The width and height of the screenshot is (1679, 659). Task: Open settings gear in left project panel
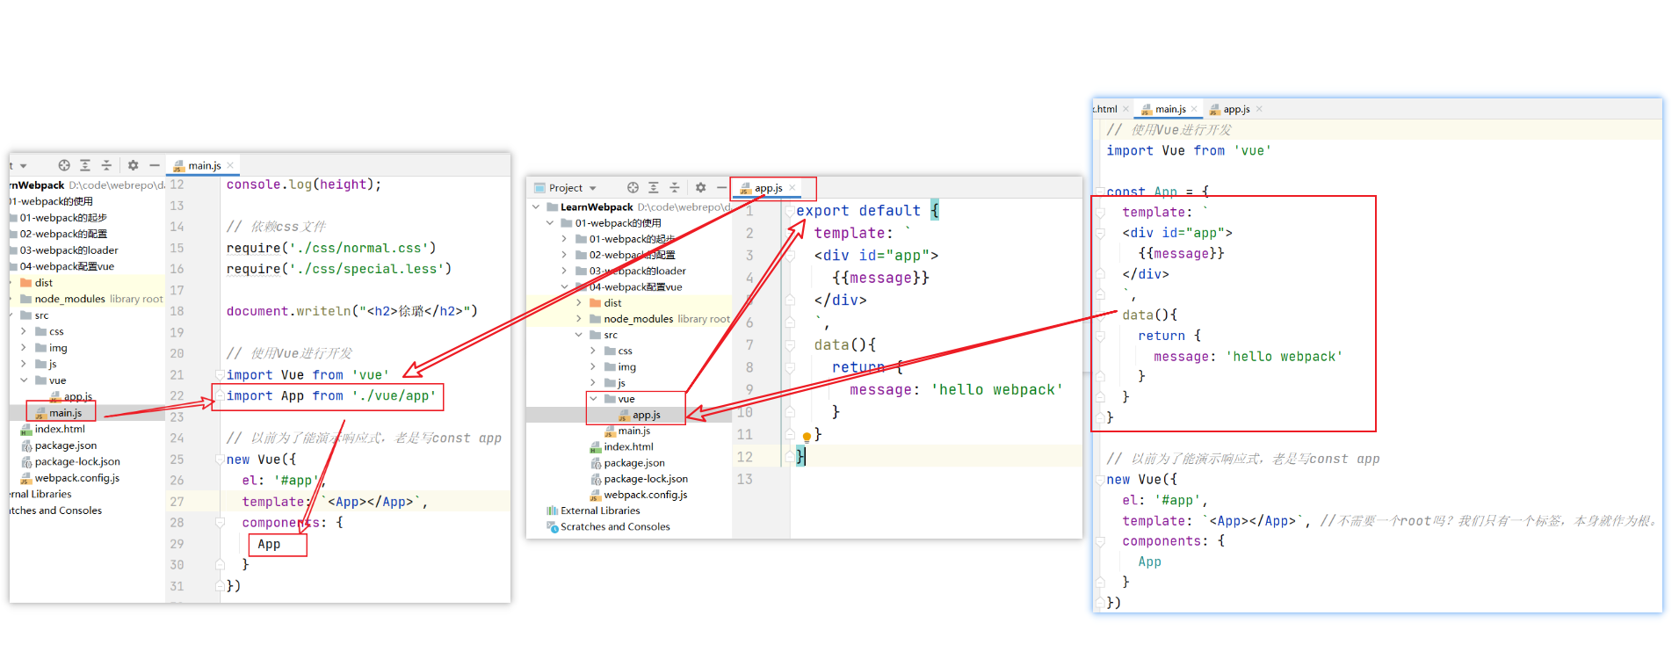click(x=133, y=165)
